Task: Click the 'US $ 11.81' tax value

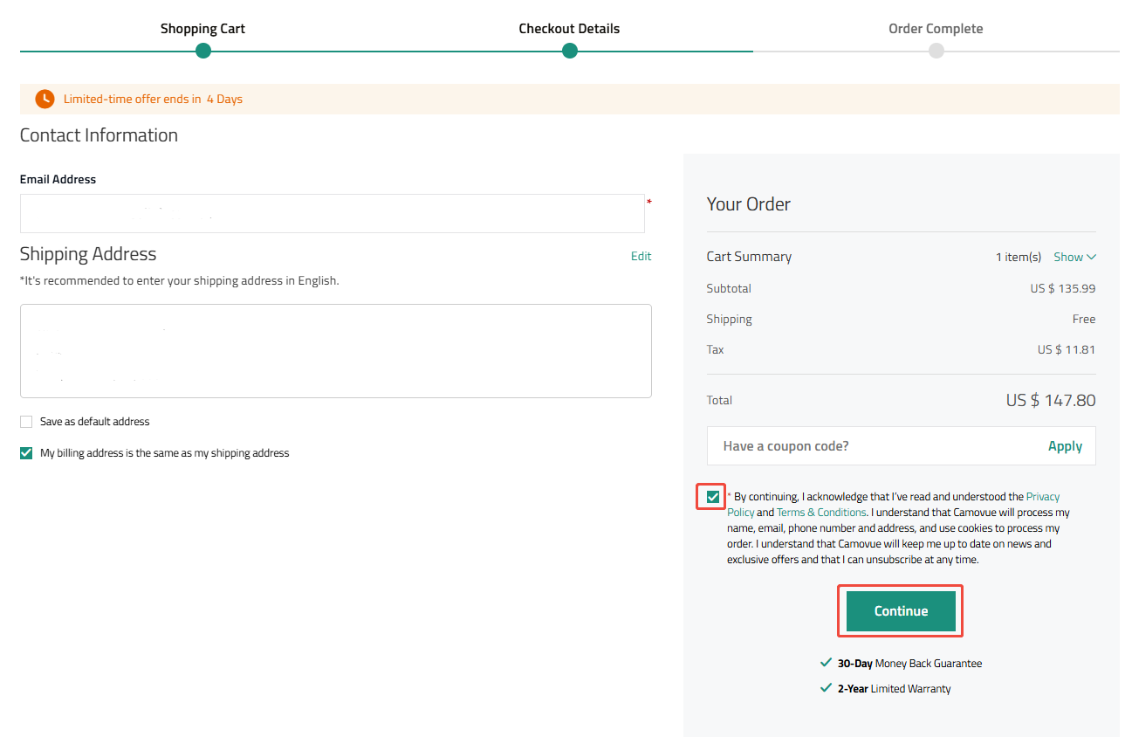Action: point(1067,349)
